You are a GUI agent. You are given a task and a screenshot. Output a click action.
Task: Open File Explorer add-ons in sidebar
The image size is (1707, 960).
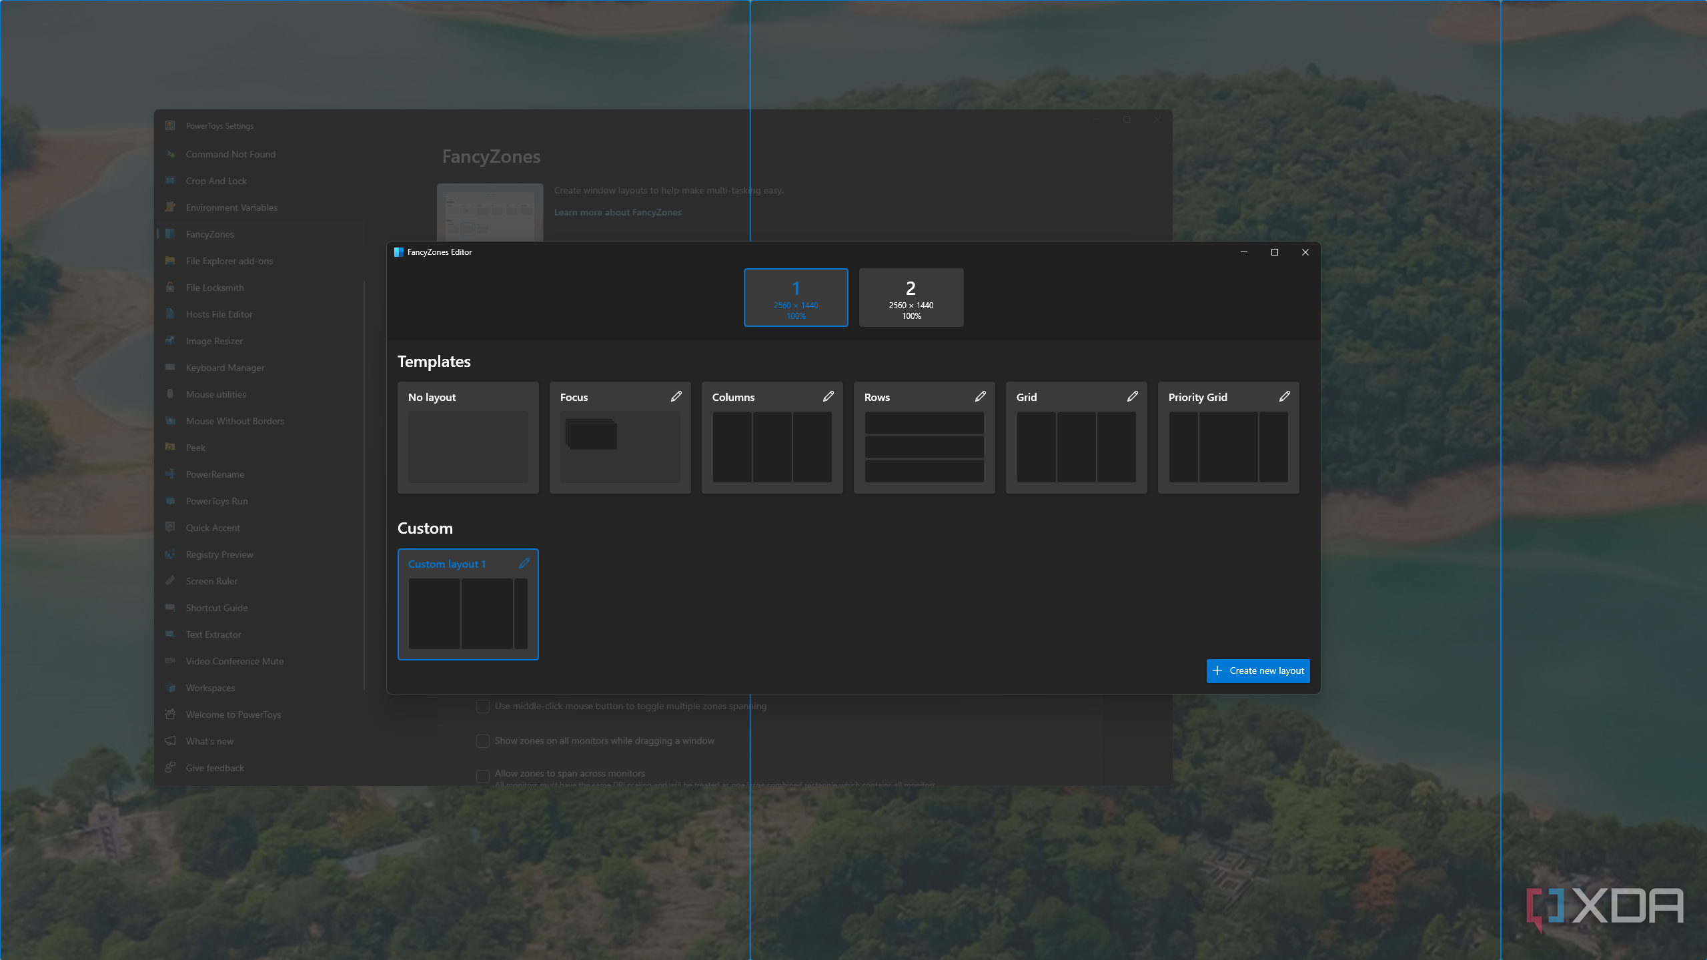[260, 261]
